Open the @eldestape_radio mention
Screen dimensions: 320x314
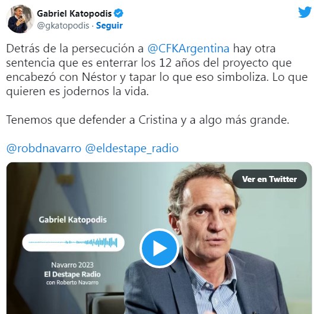click(x=132, y=148)
